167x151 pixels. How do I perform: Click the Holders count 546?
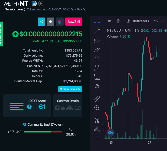click(x=79, y=76)
